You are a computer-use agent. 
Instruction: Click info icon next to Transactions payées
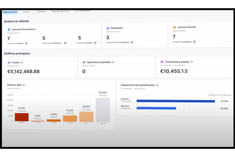[x=192, y=62]
